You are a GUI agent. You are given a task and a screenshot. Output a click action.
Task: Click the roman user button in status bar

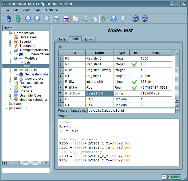tap(176, 177)
